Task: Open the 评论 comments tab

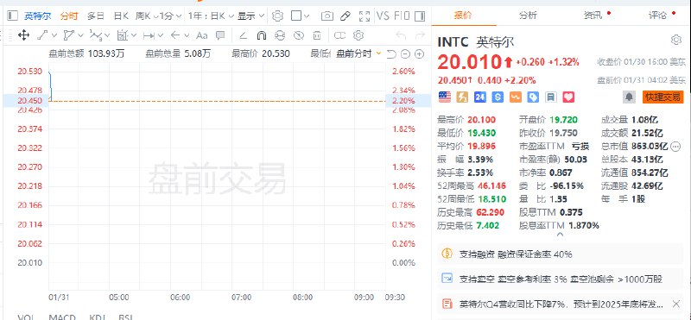Action: pos(657,16)
